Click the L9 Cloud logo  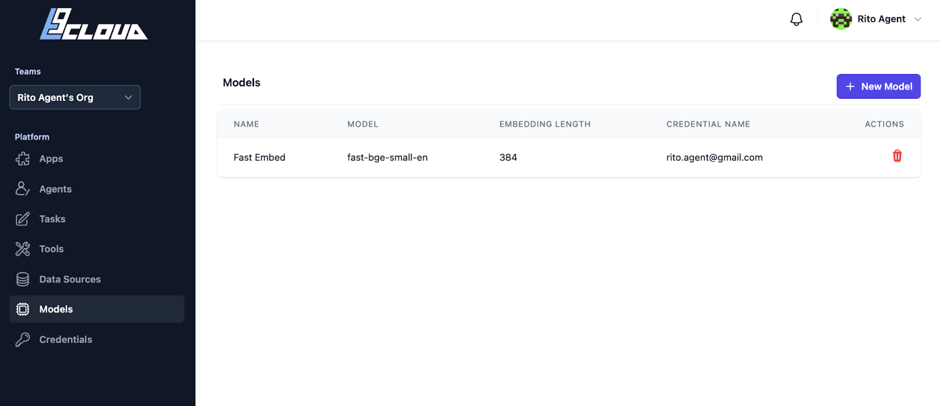click(x=94, y=24)
